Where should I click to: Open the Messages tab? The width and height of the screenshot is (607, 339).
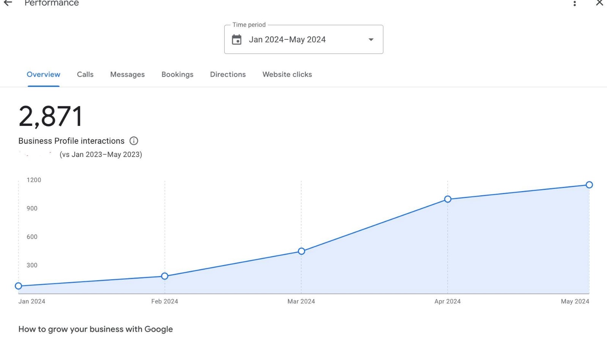coord(127,74)
